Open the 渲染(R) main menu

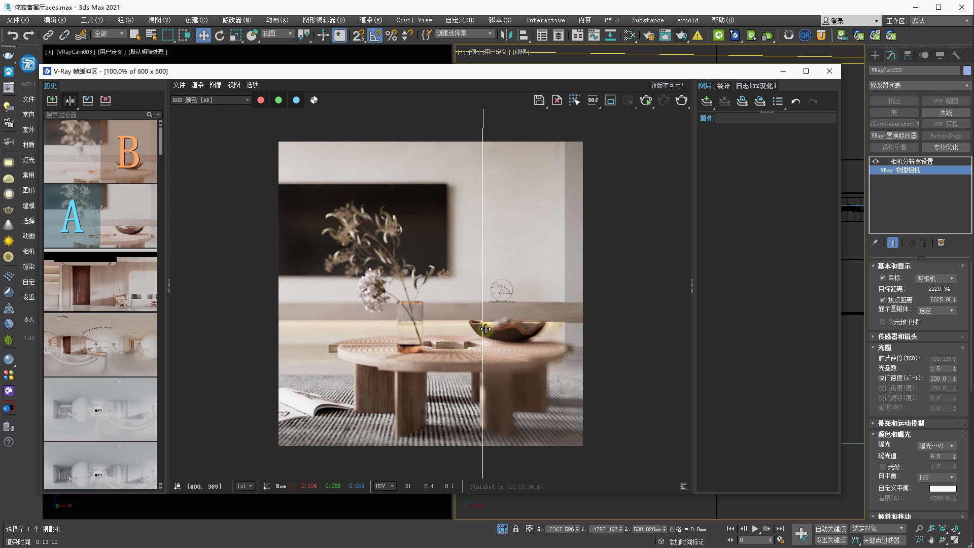(x=370, y=20)
